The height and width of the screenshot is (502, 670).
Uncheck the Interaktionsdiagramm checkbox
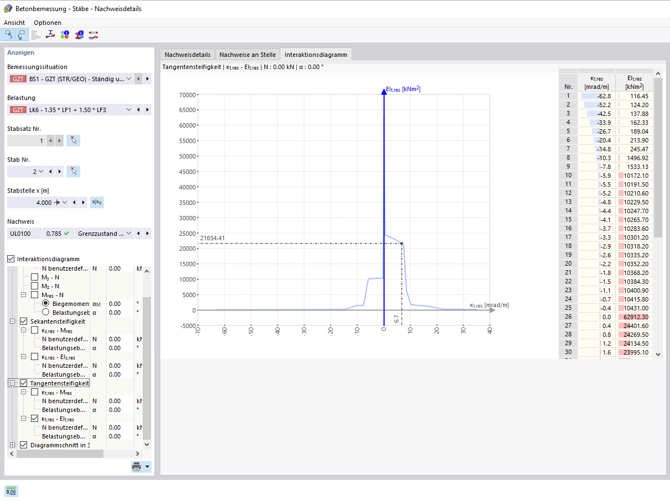pos(11,259)
